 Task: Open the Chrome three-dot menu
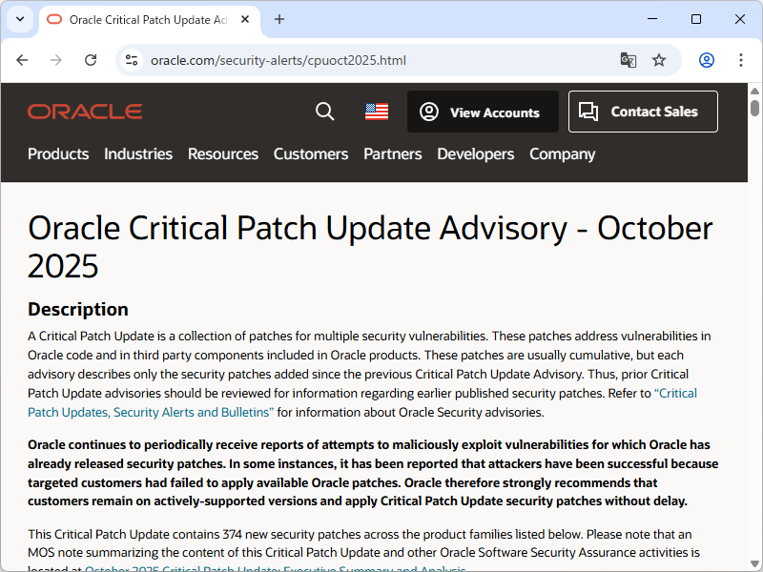[x=741, y=59]
